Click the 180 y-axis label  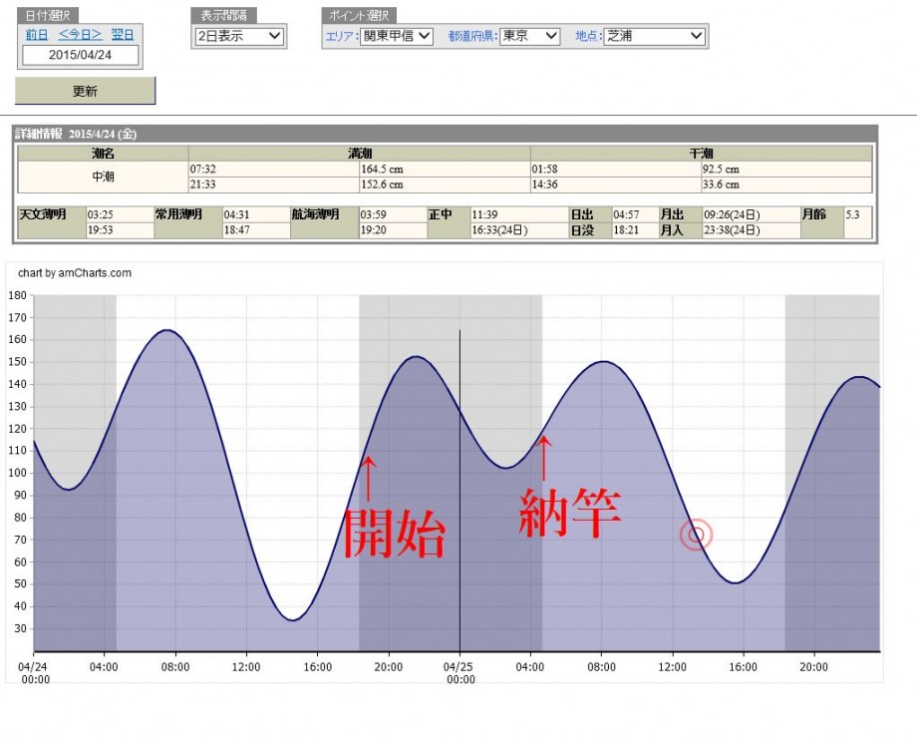(x=18, y=295)
